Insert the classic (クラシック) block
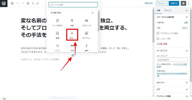This screenshot has height=100, width=192. point(87,23)
